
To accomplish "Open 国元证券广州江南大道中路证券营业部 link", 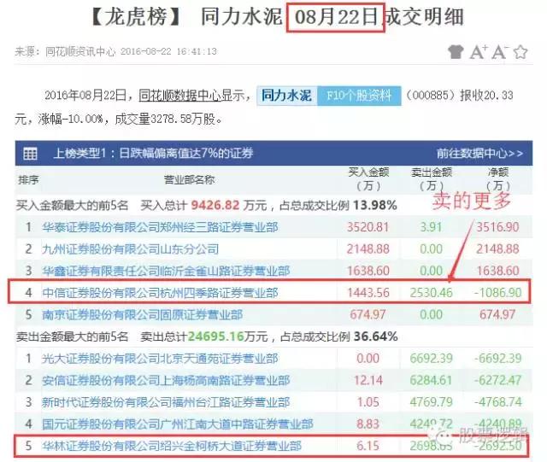I will [177, 424].
